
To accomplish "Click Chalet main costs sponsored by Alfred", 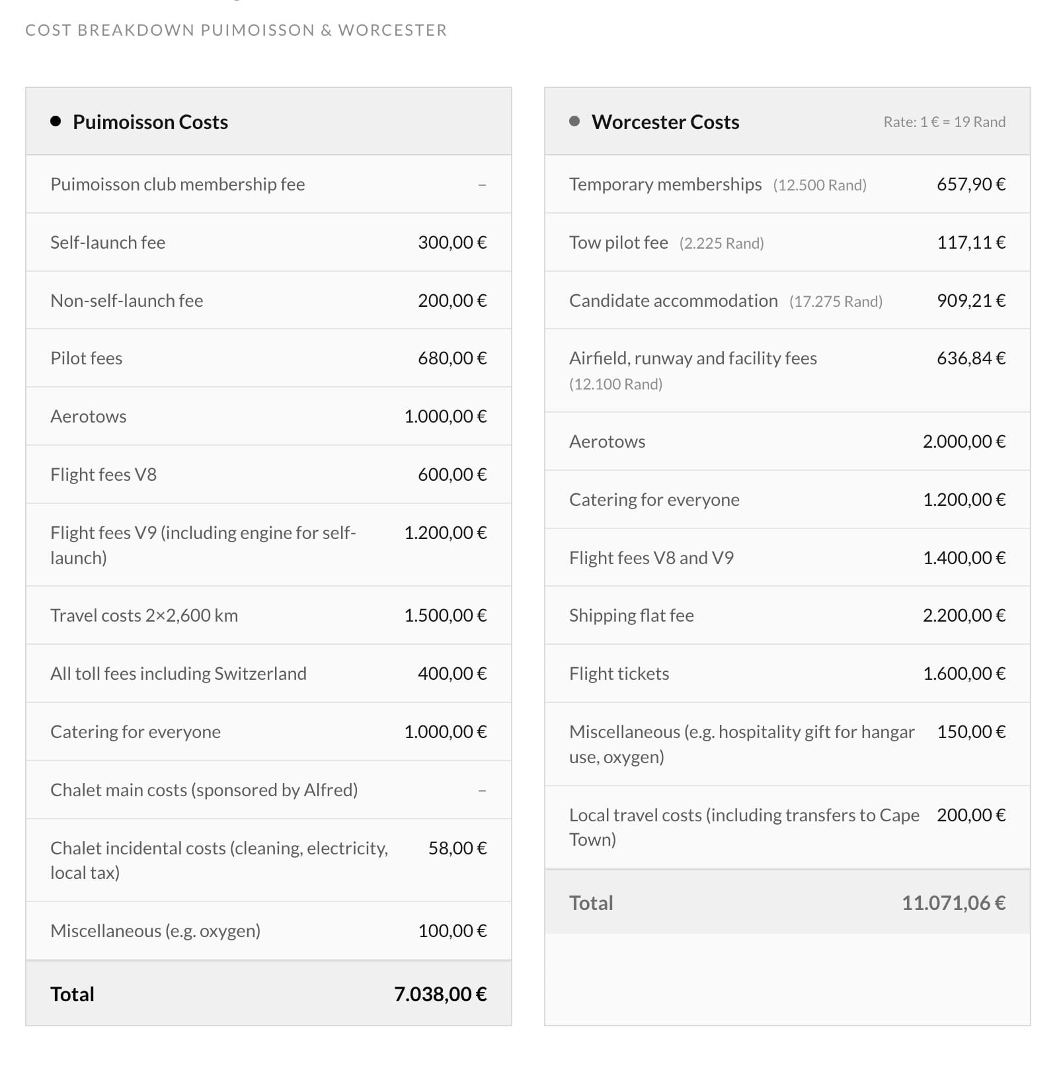I will tap(204, 790).
